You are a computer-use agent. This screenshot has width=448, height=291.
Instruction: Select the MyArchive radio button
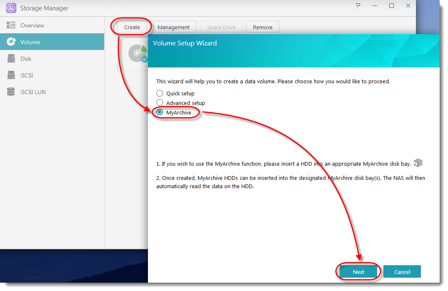[160, 112]
